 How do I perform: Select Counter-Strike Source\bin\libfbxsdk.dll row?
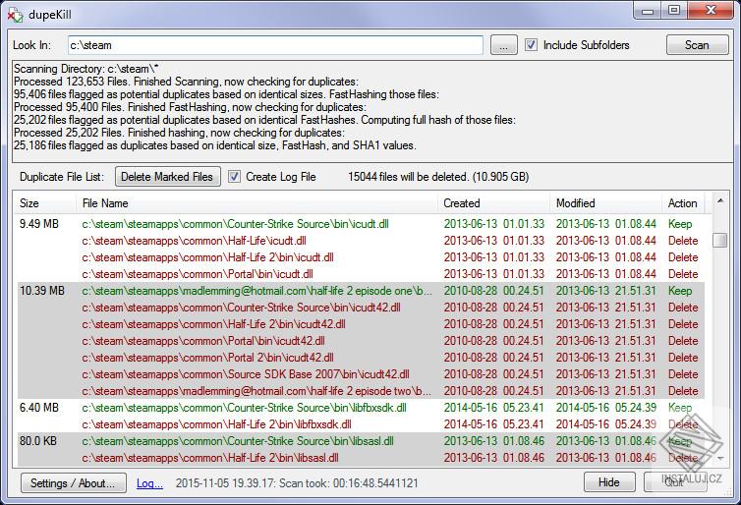pyautogui.click(x=361, y=408)
